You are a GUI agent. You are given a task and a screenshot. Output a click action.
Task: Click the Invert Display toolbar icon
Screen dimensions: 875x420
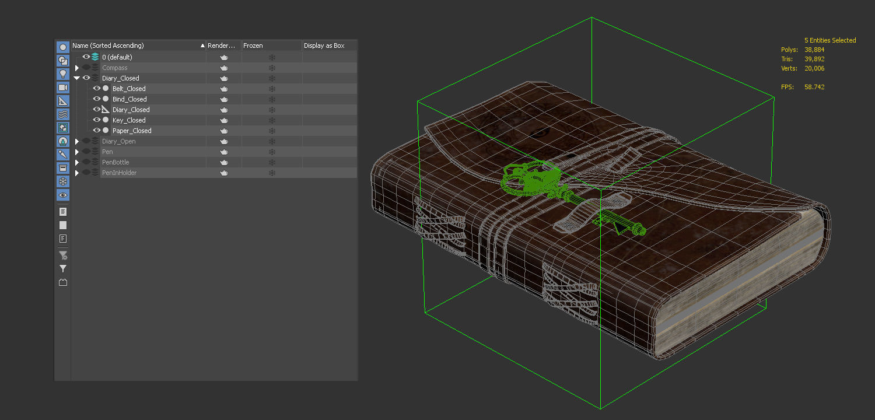63,239
